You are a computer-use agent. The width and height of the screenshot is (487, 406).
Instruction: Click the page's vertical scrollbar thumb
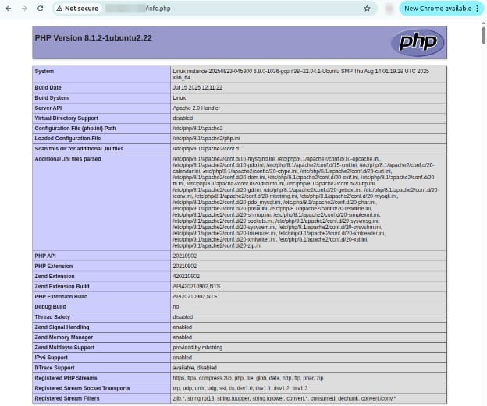tap(483, 35)
